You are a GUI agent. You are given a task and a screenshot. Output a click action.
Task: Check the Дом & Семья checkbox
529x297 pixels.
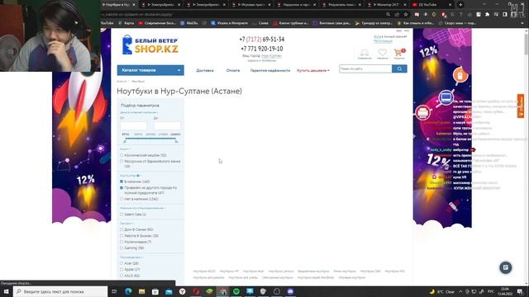point(122,229)
